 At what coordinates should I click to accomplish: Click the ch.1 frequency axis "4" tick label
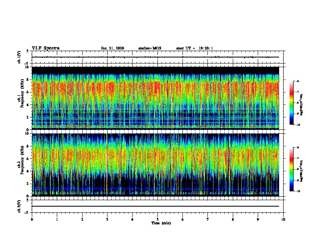28,105
